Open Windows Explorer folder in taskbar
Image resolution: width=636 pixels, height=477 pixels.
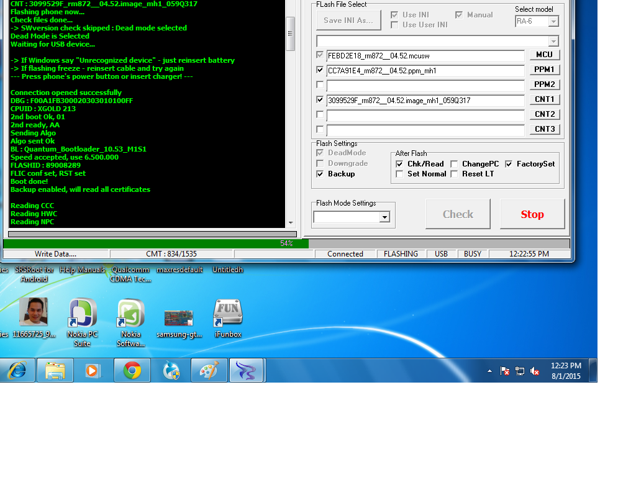[55, 371]
